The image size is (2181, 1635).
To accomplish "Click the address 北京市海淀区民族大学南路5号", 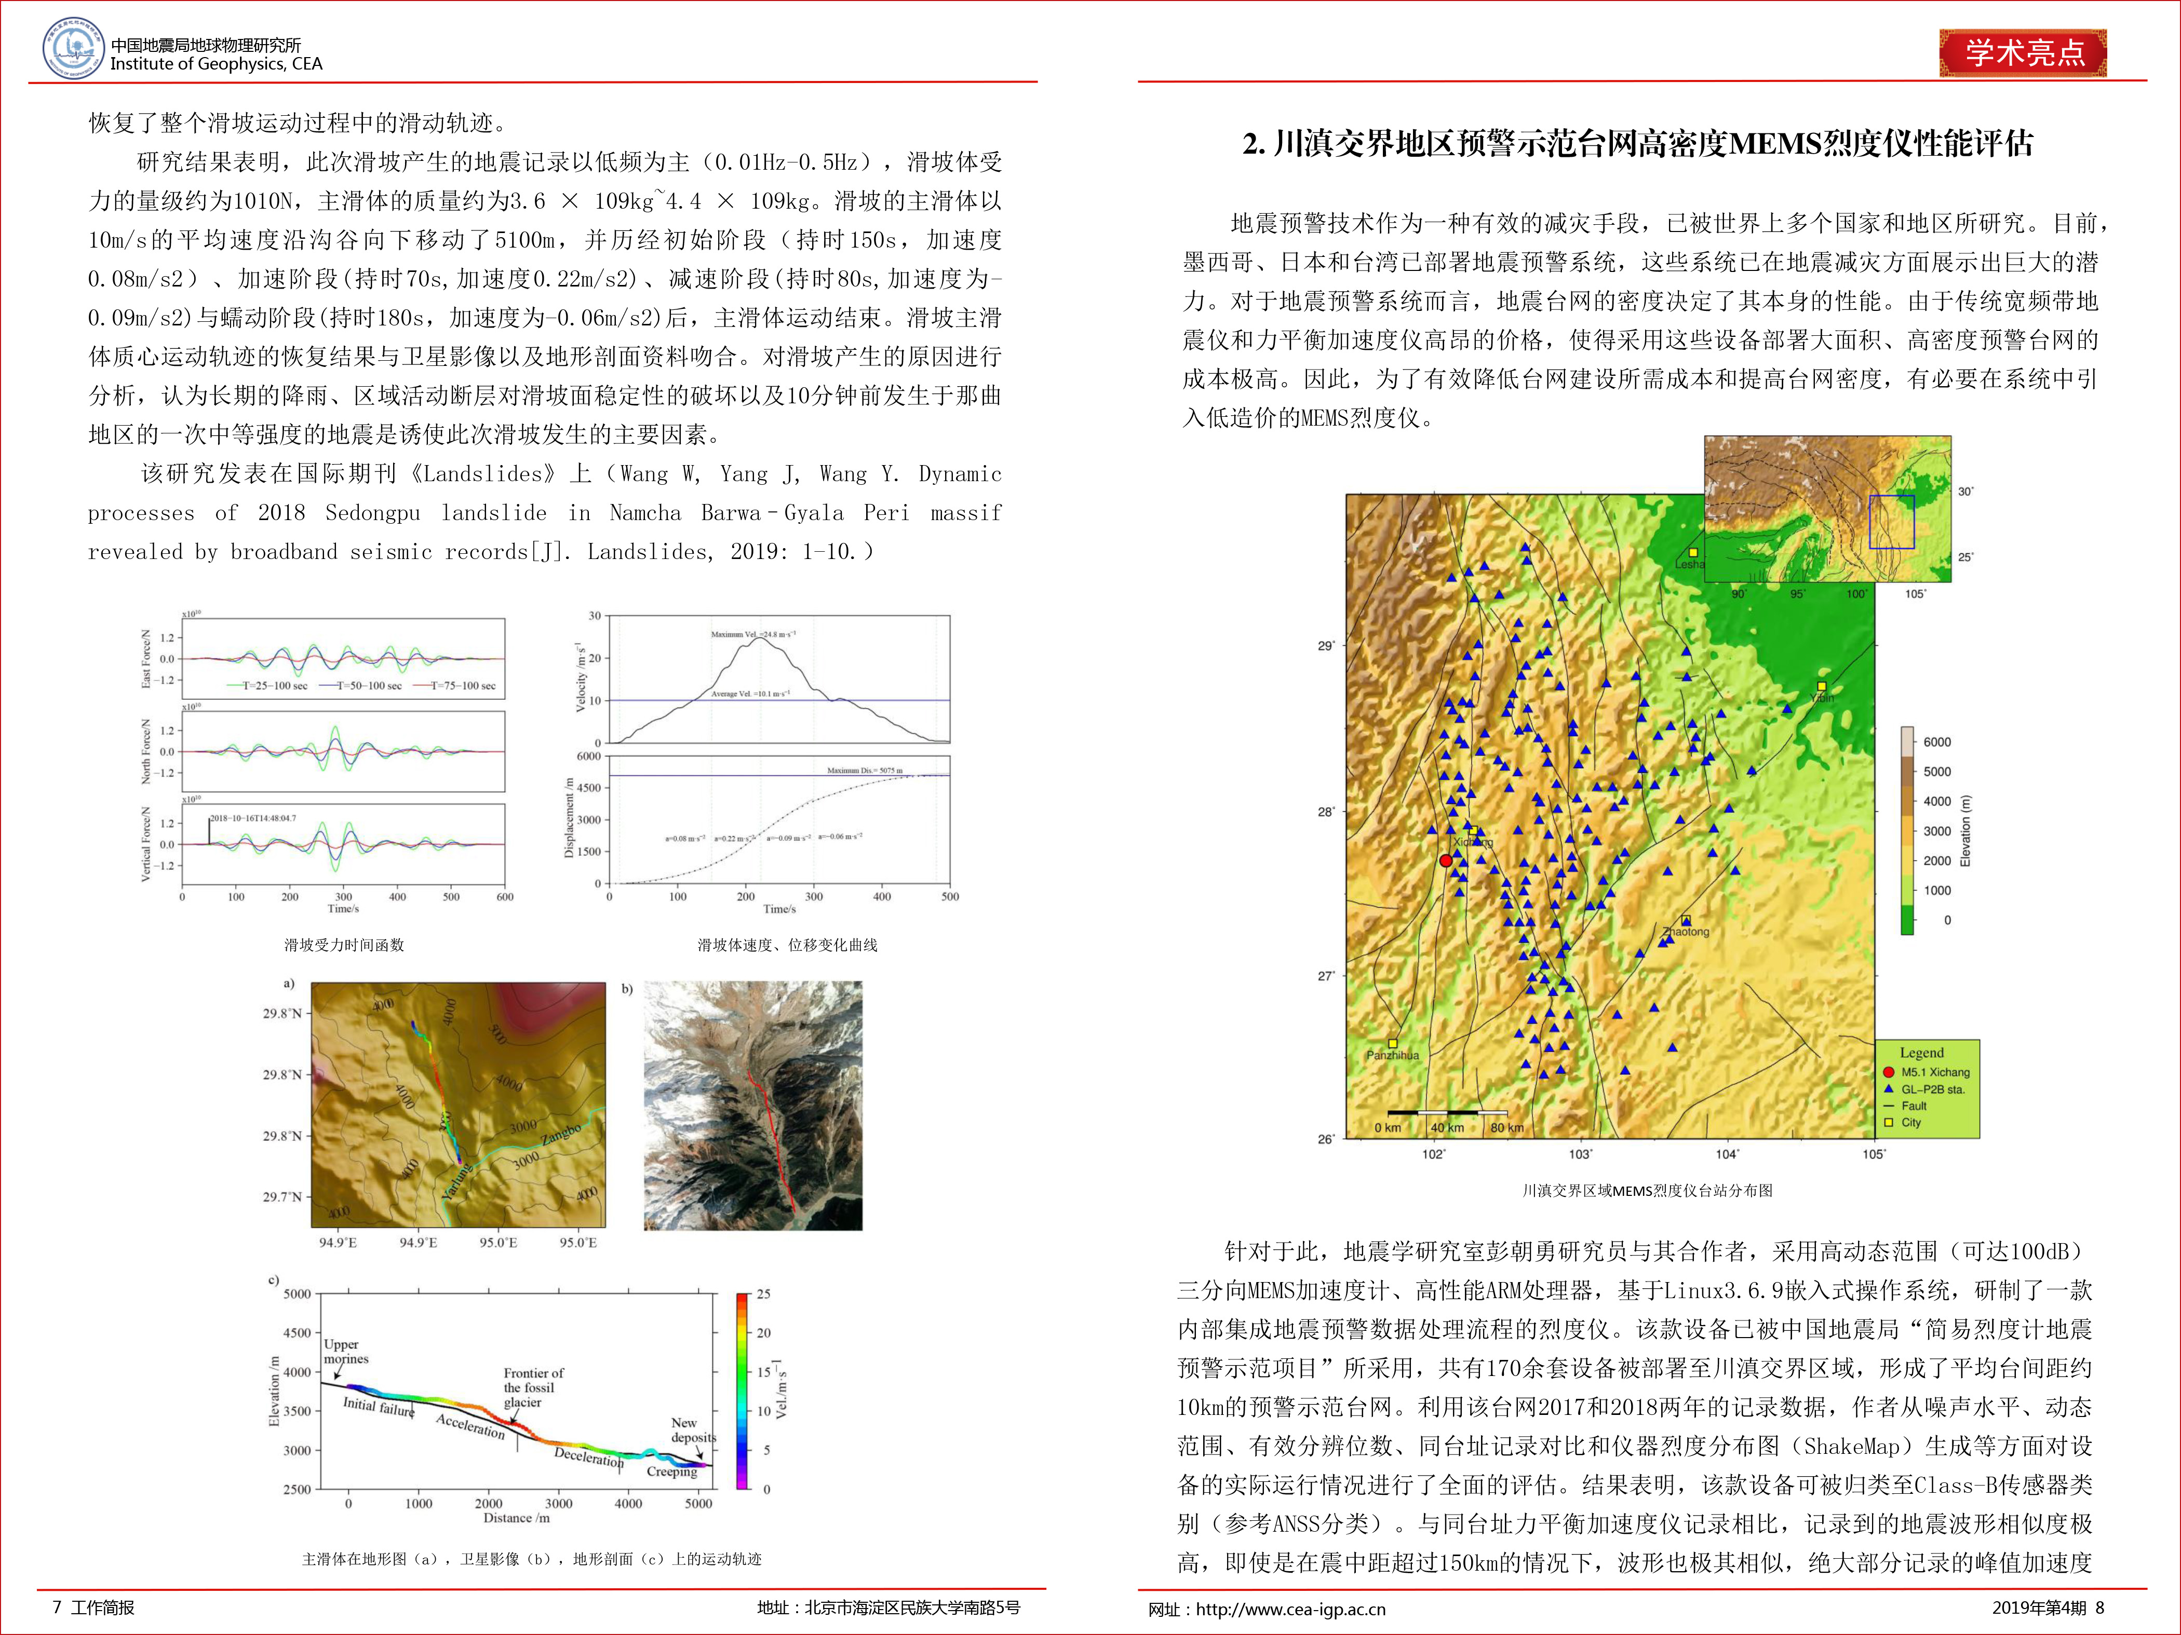I will 912,1607.
